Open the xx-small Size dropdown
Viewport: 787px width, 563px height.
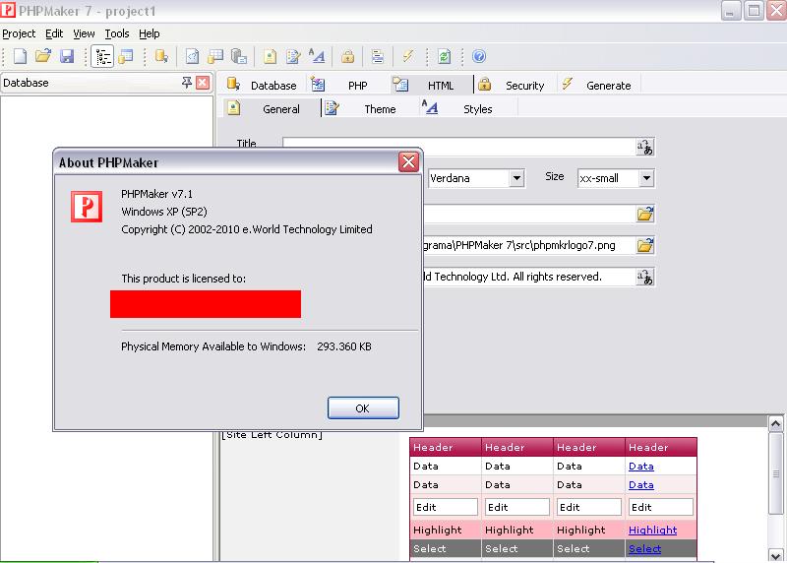tap(646, 178)
